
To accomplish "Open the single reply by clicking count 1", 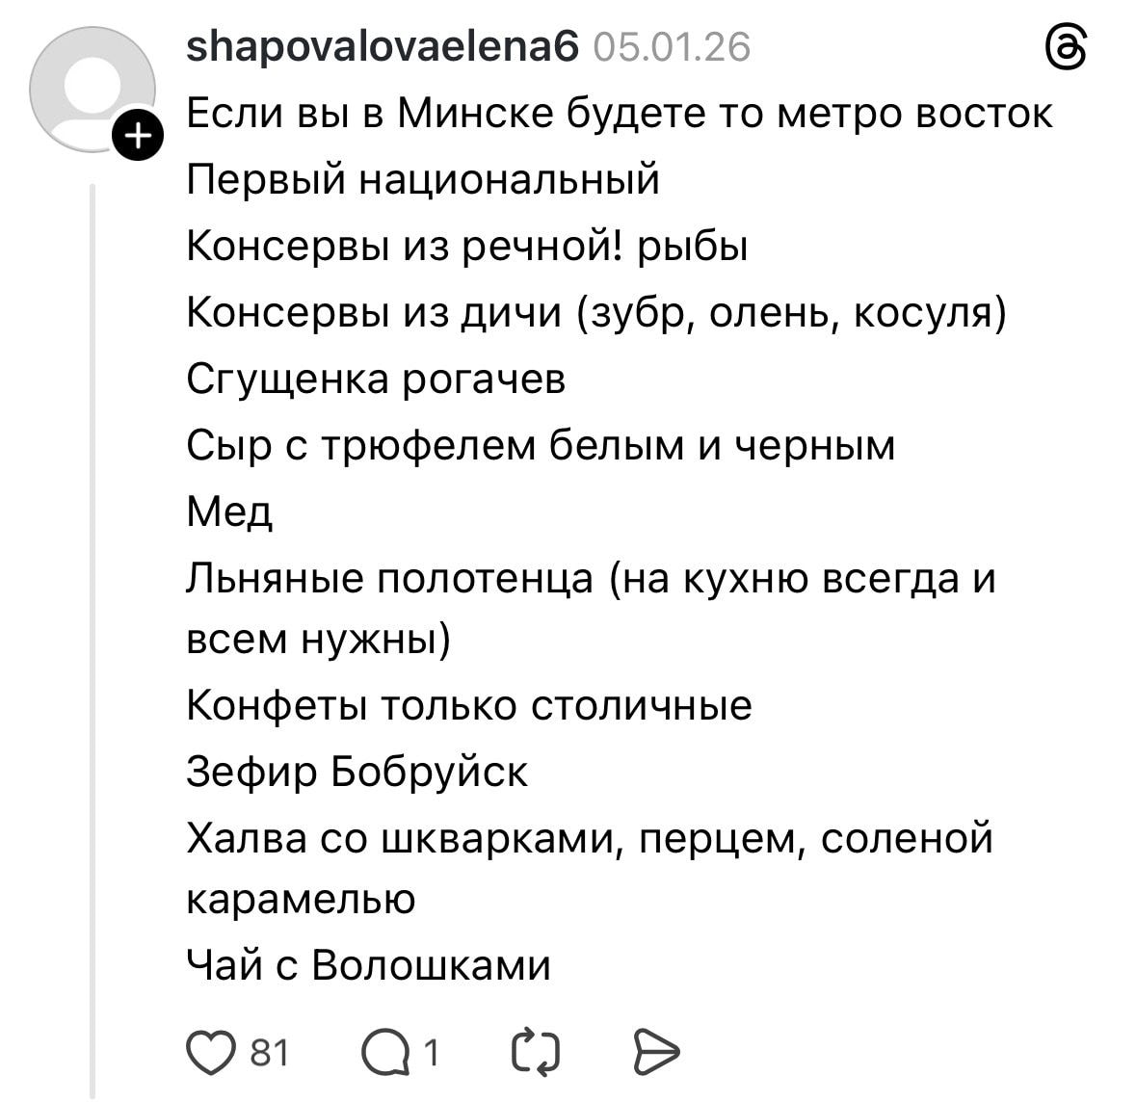I will [x=433, y=1055].
